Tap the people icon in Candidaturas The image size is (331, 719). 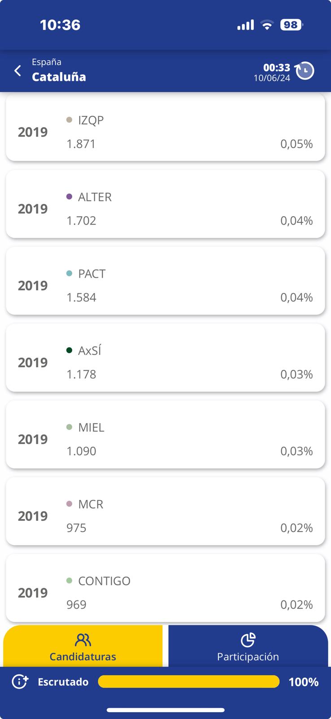[x=83, y=639]
